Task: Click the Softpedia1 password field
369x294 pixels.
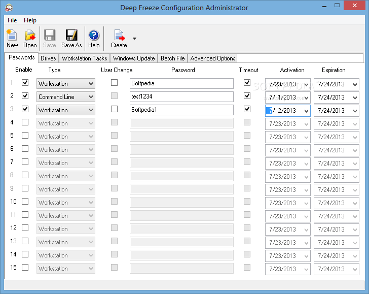Action: click(181, 110)
